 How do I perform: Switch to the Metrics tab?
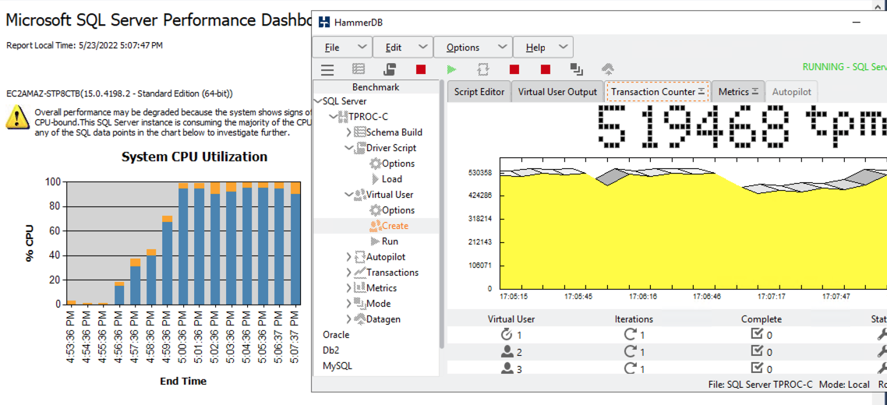point(738,92)
